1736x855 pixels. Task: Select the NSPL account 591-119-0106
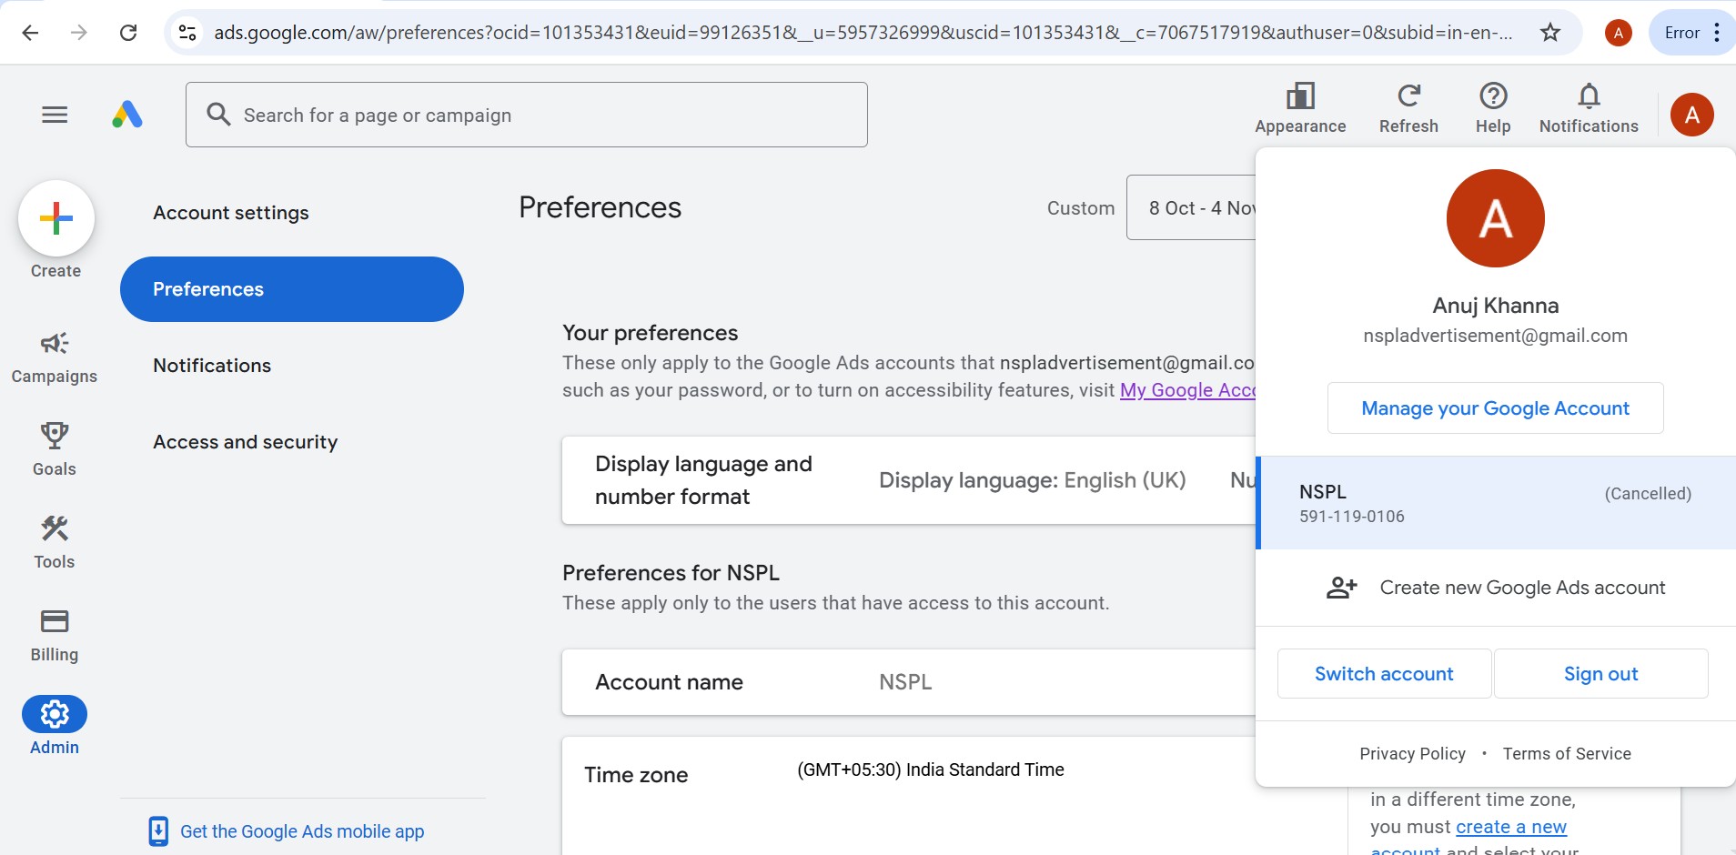coord(1496,503)
